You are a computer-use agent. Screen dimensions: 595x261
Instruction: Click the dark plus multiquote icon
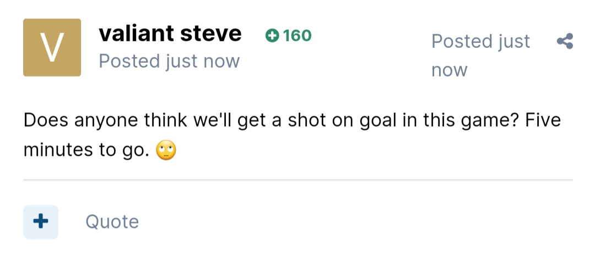click(x=41, y=221)
